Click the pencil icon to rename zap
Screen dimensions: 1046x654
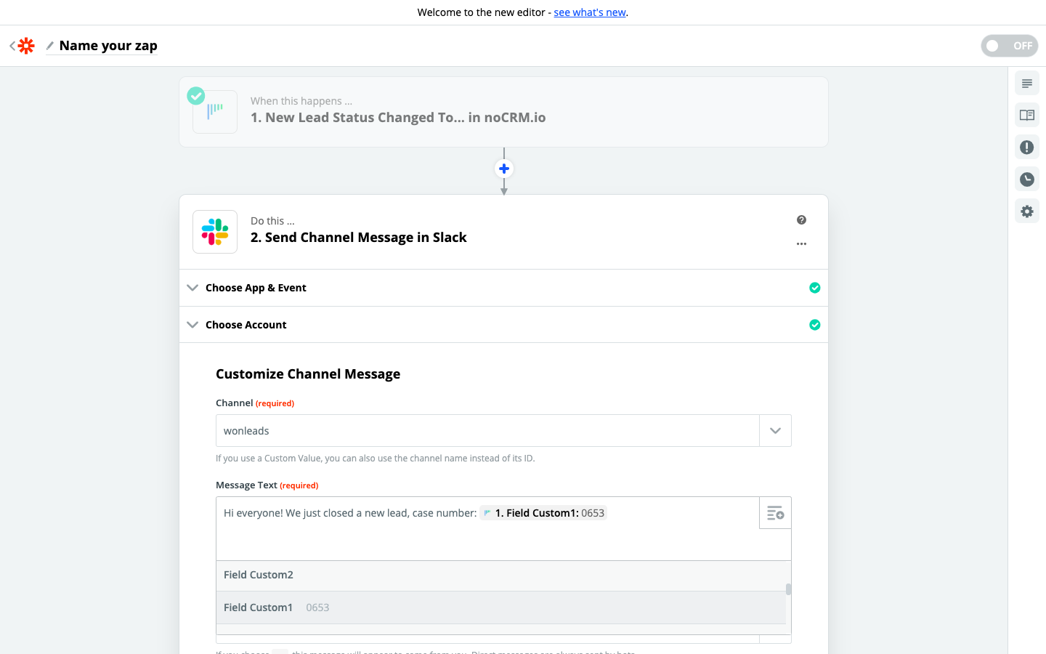(50, 46)
